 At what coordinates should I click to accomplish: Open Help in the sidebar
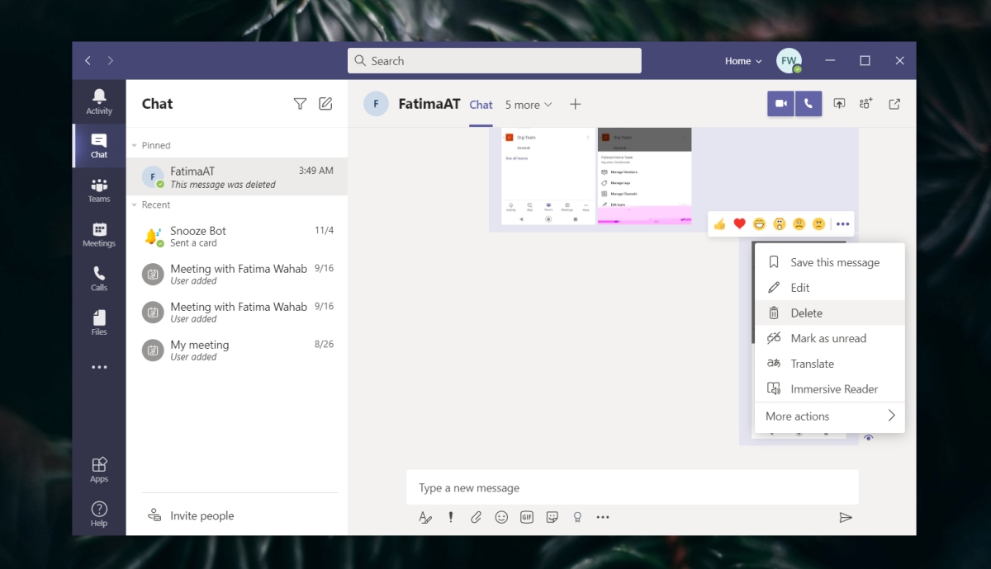coord(99,514)
